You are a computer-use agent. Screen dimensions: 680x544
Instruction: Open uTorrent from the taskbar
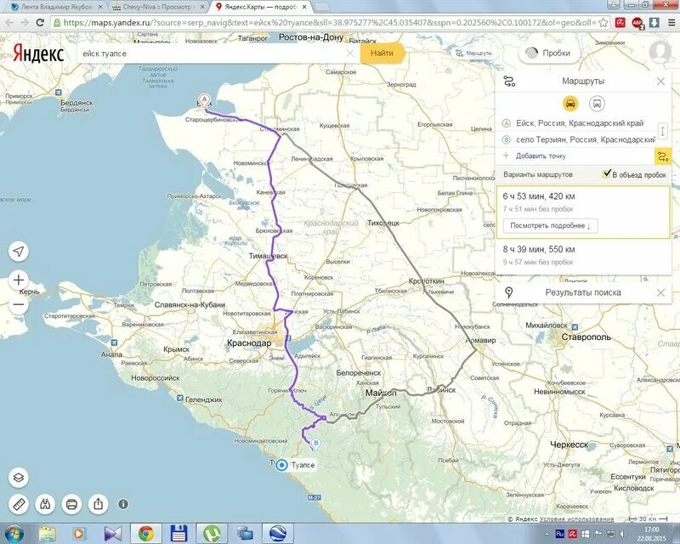click(212, 533)
